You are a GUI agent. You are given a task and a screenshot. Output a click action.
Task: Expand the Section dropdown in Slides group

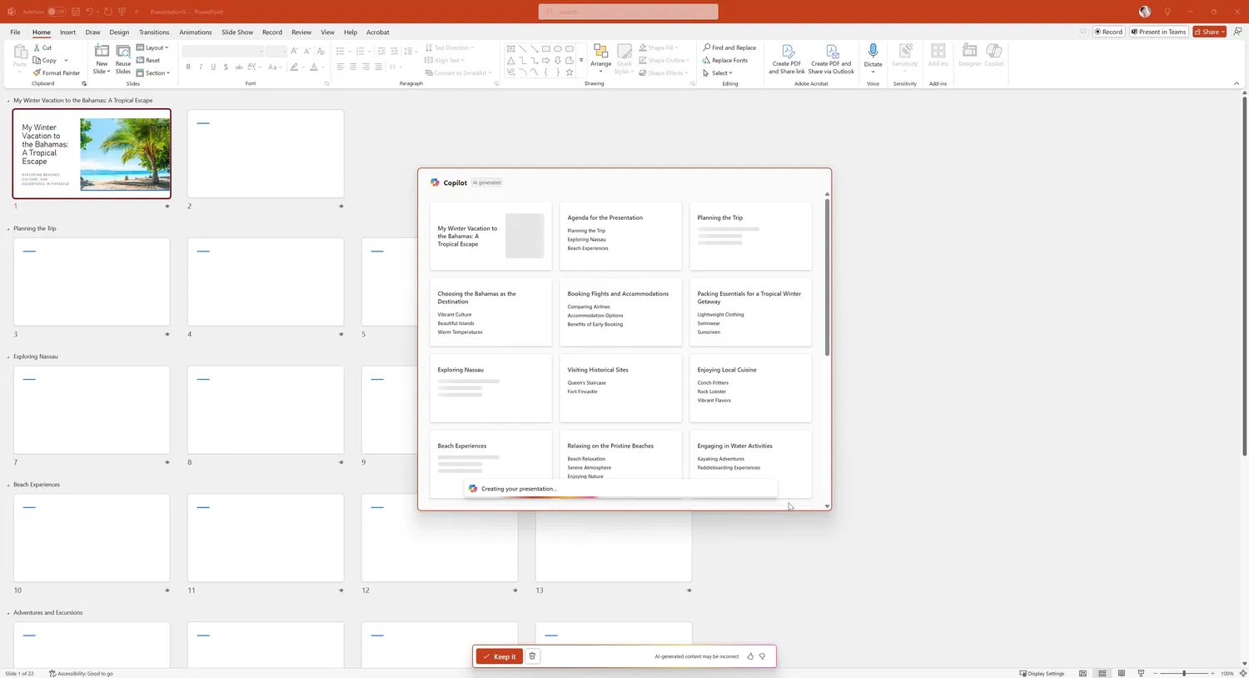coord(154,73)
